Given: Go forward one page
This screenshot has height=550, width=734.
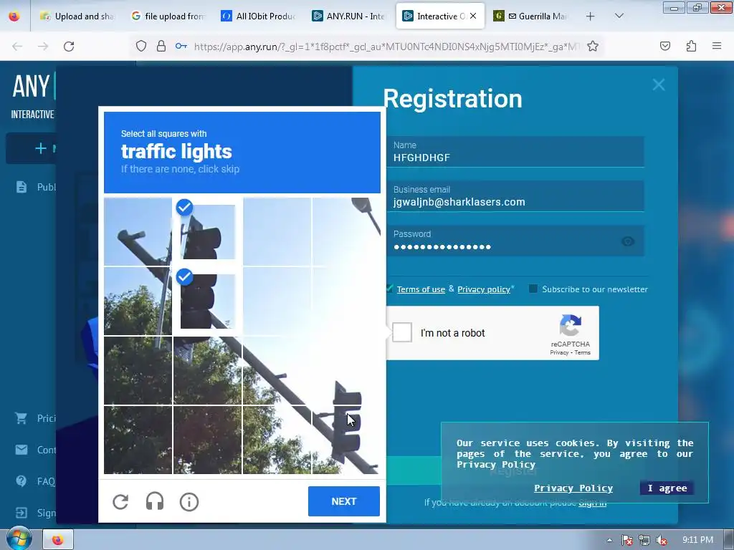Looking at the screenshot, I should [43, 47].
